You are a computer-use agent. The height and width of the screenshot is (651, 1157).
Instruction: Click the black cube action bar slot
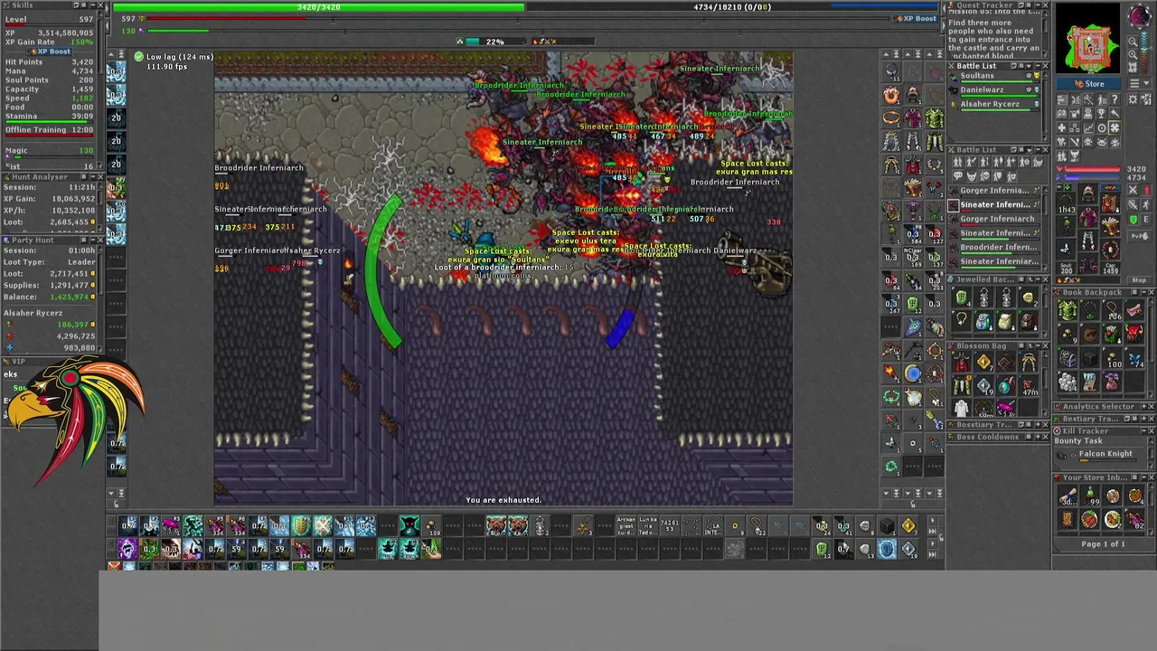coord(887,526)
